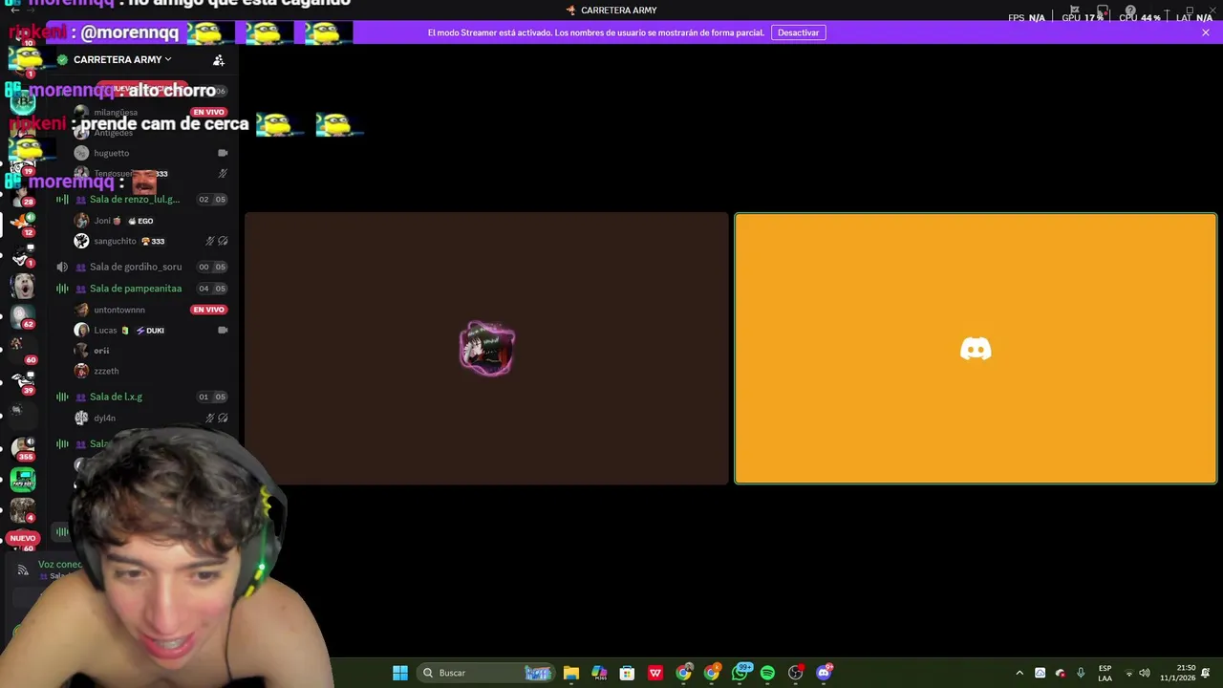Select the brown avatar video tile

click(486, 349)
